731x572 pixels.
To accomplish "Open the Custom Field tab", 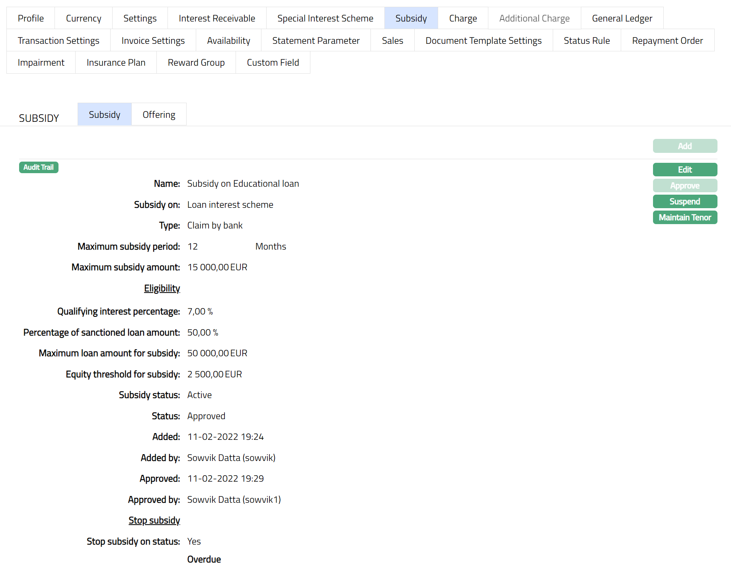I will pos(273,62).
